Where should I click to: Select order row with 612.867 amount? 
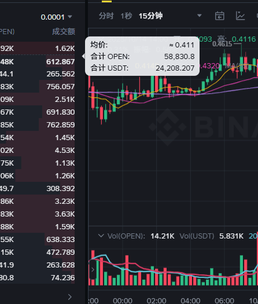click(x=38, y=61)
